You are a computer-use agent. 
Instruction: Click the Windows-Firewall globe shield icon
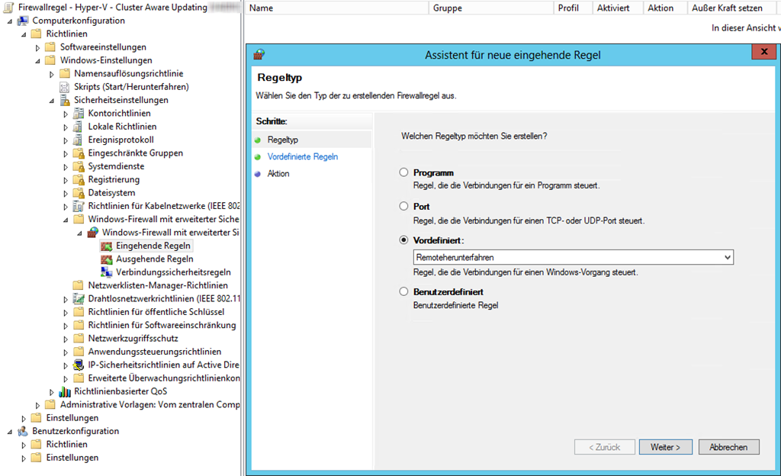[x=92, y=233]
